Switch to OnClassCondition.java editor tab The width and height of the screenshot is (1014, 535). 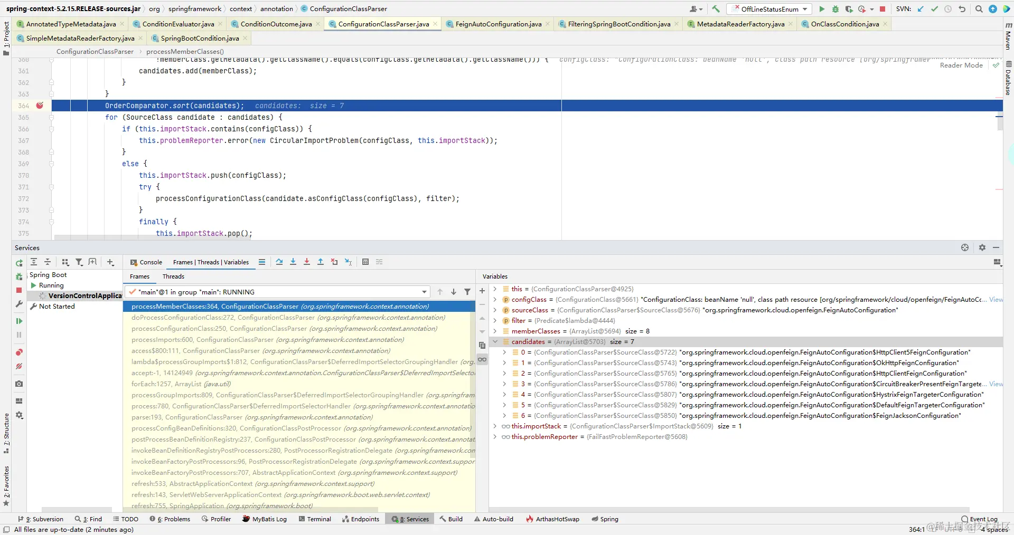[x=844, y=24]
